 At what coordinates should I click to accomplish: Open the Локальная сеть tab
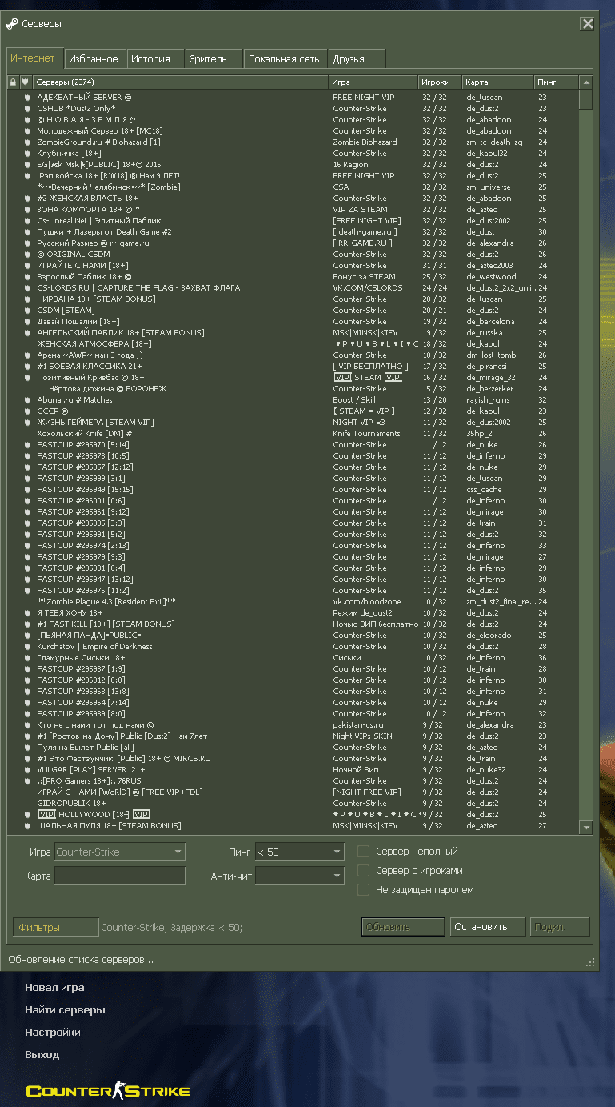(x=284, y=58)
